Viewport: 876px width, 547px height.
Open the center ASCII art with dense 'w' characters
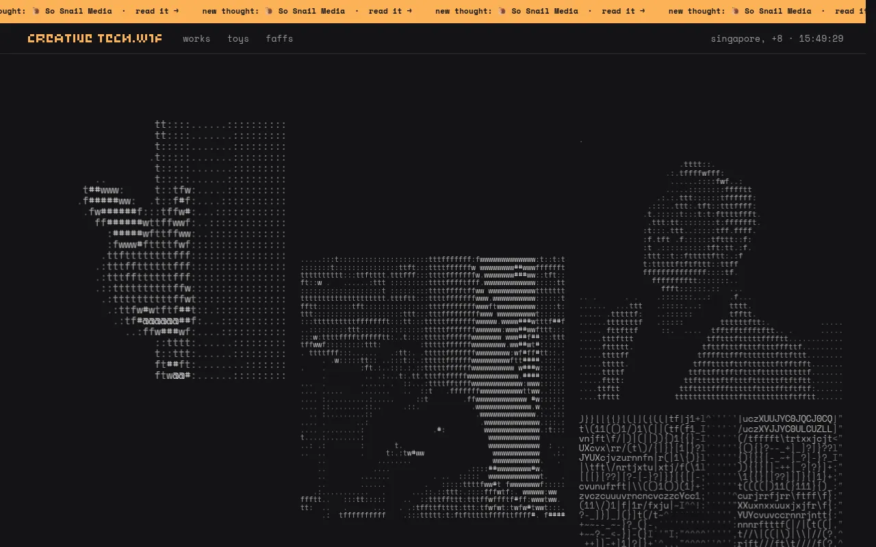433,388
